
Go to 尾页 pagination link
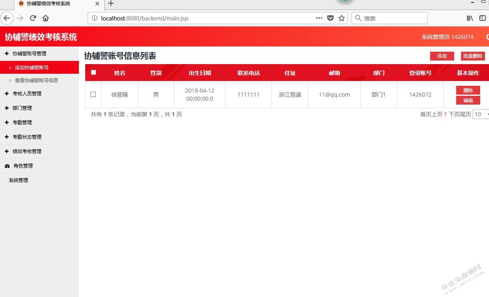(466, 114)
